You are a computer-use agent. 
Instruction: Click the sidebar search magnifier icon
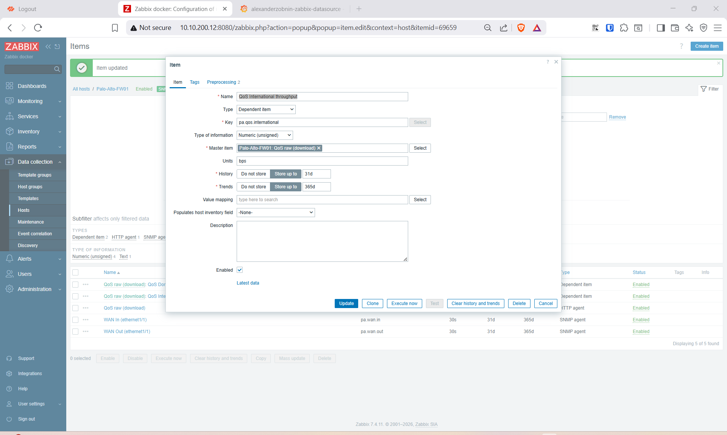(x=57, y=69)
